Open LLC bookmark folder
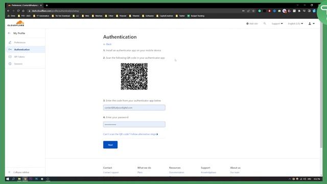 (76, 16)
